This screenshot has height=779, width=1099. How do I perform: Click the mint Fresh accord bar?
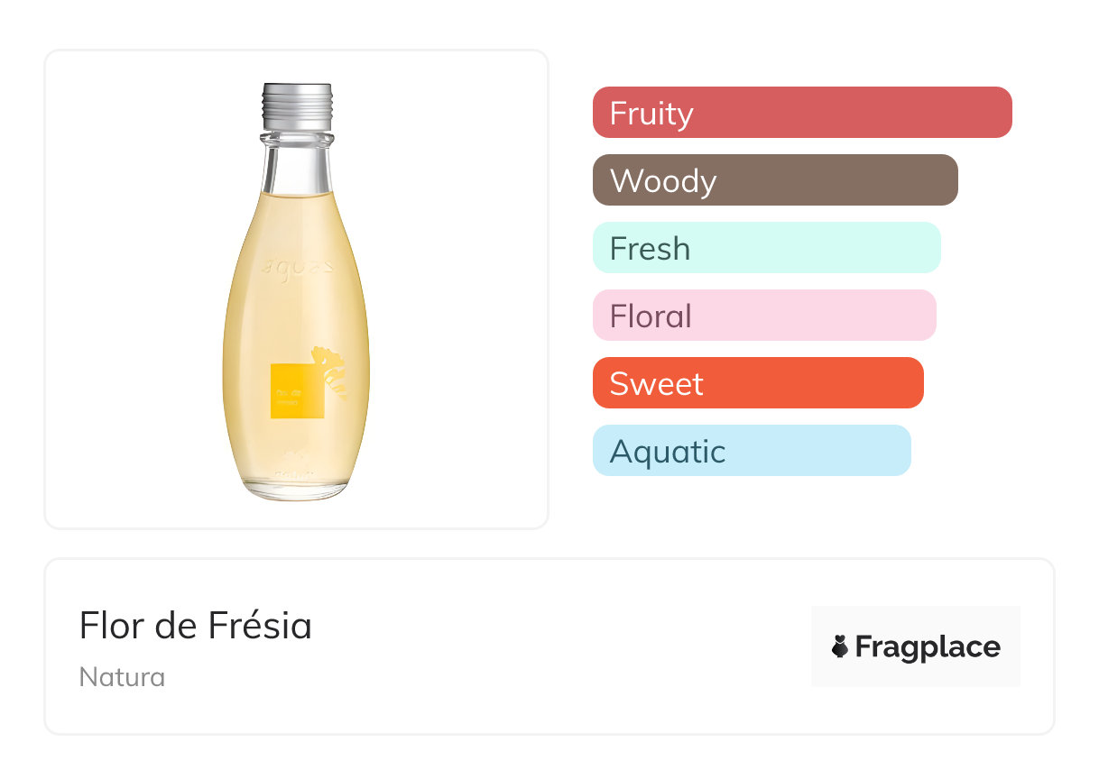pyautogui.click(x=766, y=248)
